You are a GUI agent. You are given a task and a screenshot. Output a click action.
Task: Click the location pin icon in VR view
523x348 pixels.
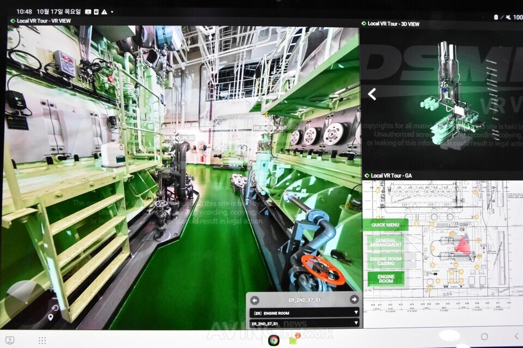pyautogui.click(x=50, y=317)
